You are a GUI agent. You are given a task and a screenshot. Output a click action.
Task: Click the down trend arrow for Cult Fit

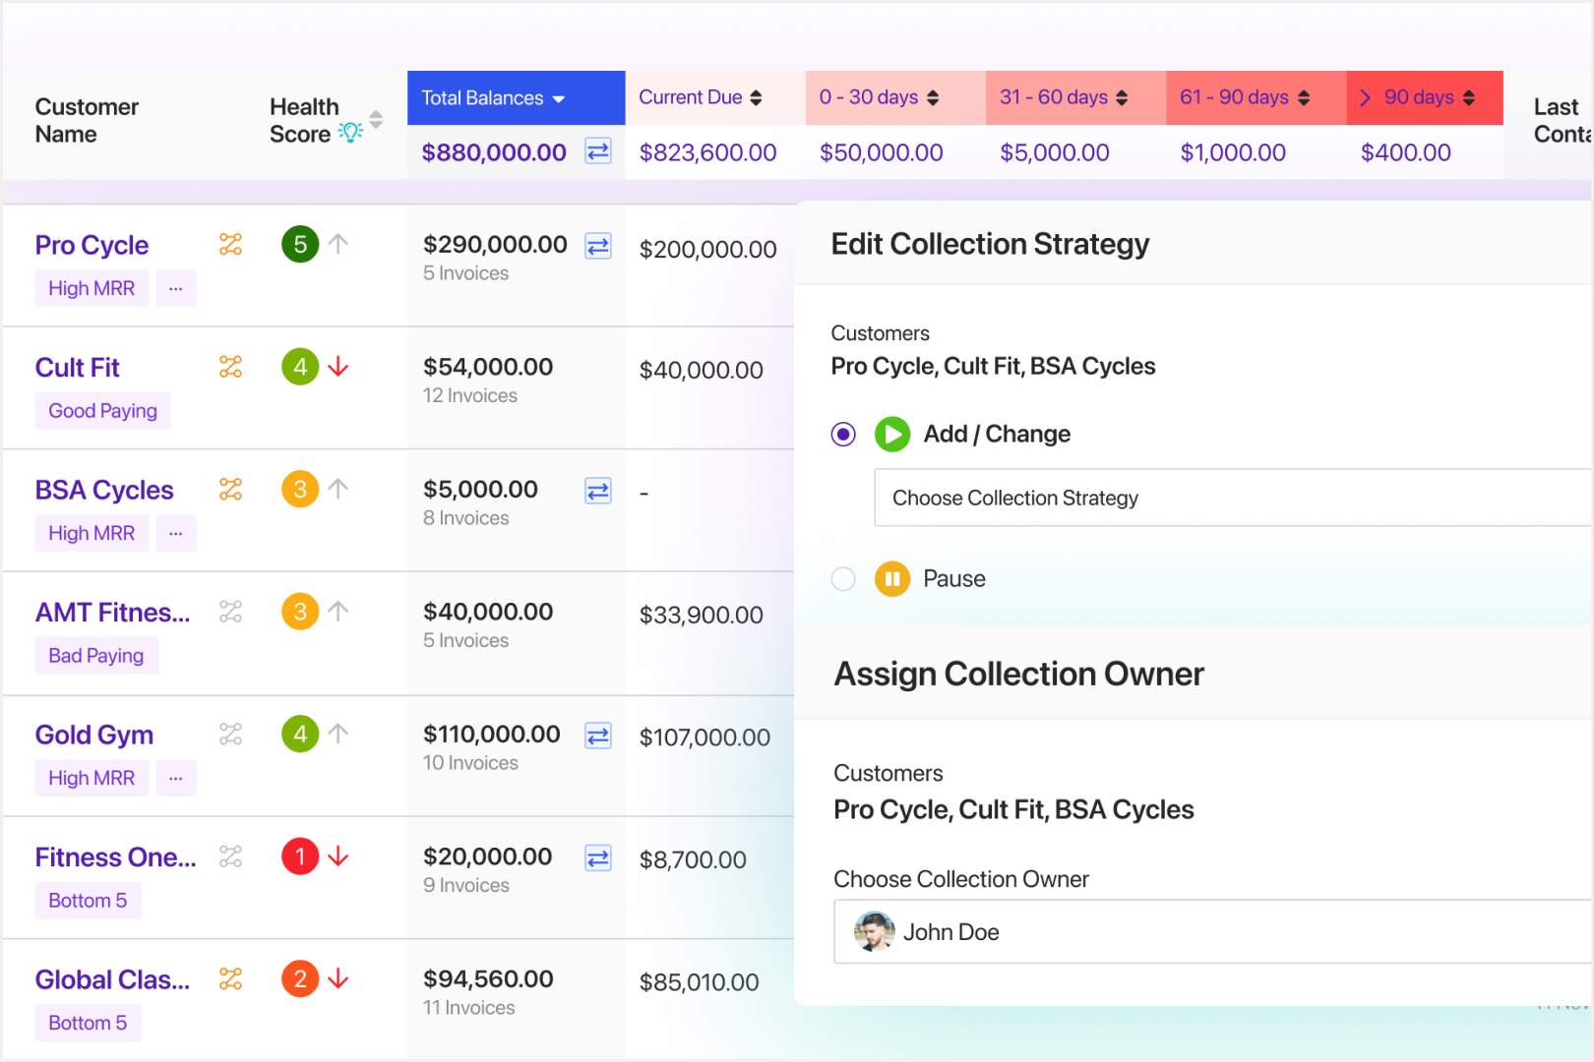pos(338,367)
